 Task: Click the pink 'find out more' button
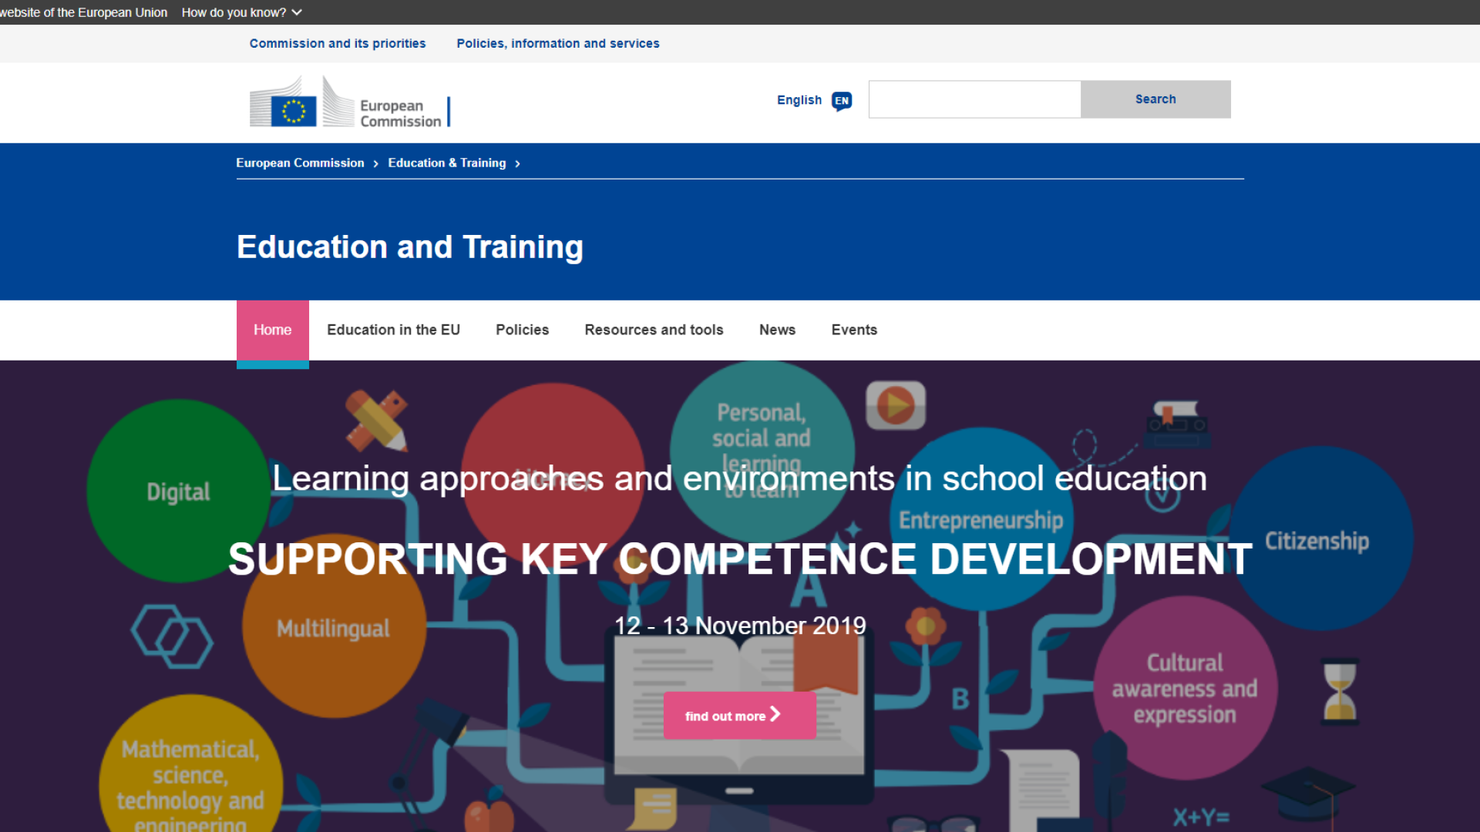click(x=739, y=716)
